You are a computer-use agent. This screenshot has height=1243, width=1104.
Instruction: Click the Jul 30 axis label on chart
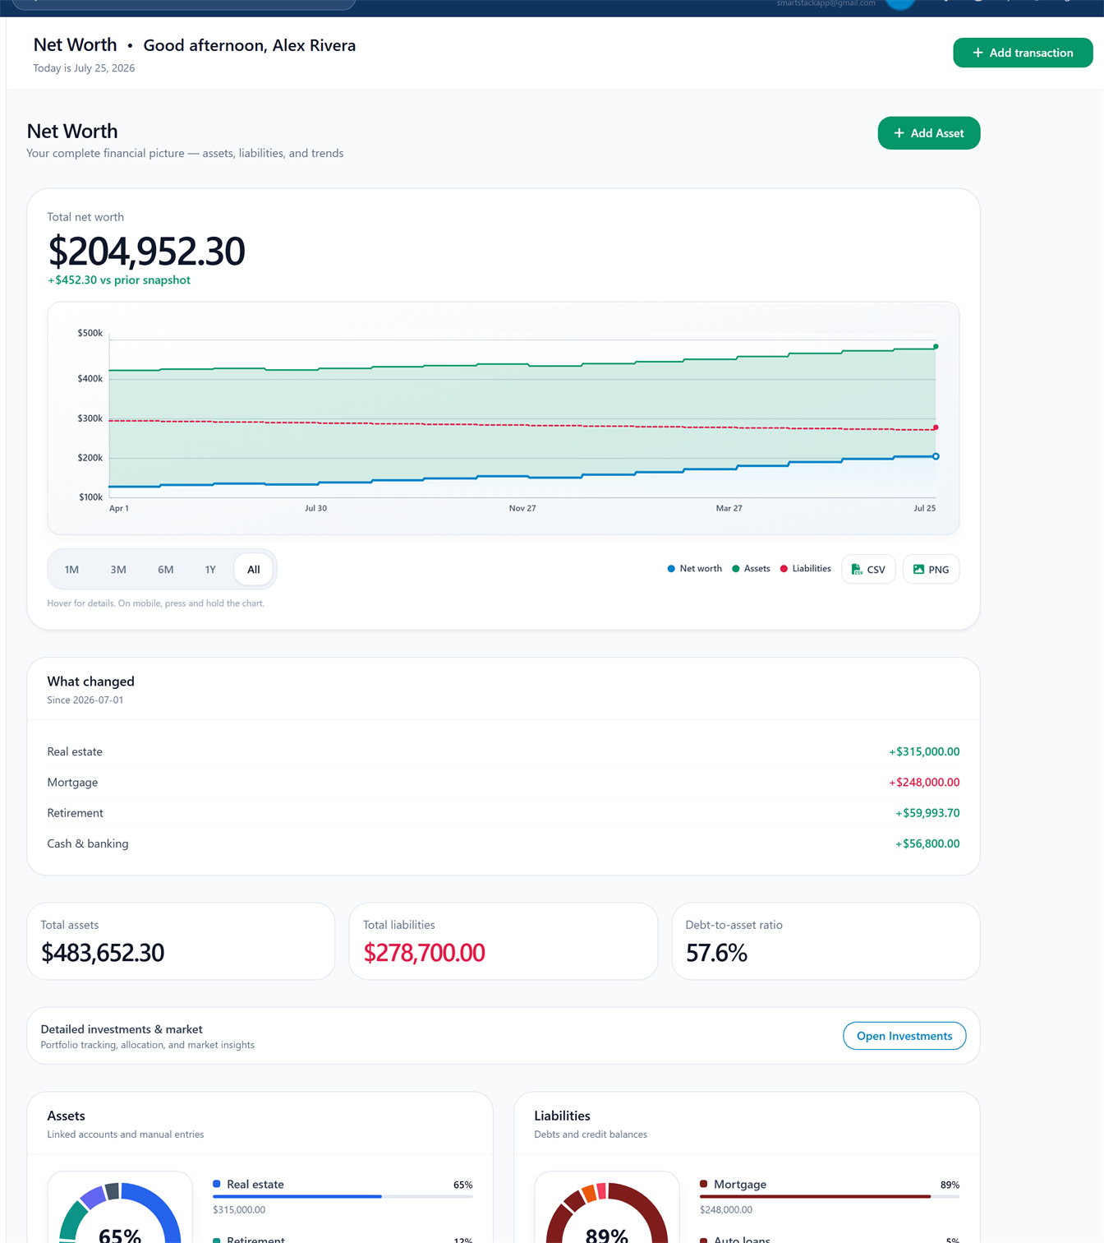[x=315, y=508]
